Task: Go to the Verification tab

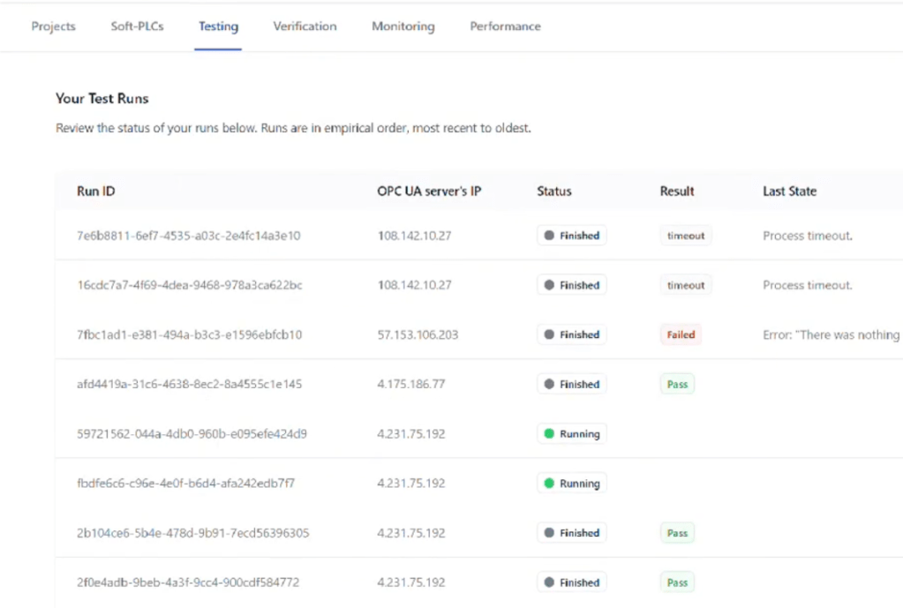Action: (305, 26)
